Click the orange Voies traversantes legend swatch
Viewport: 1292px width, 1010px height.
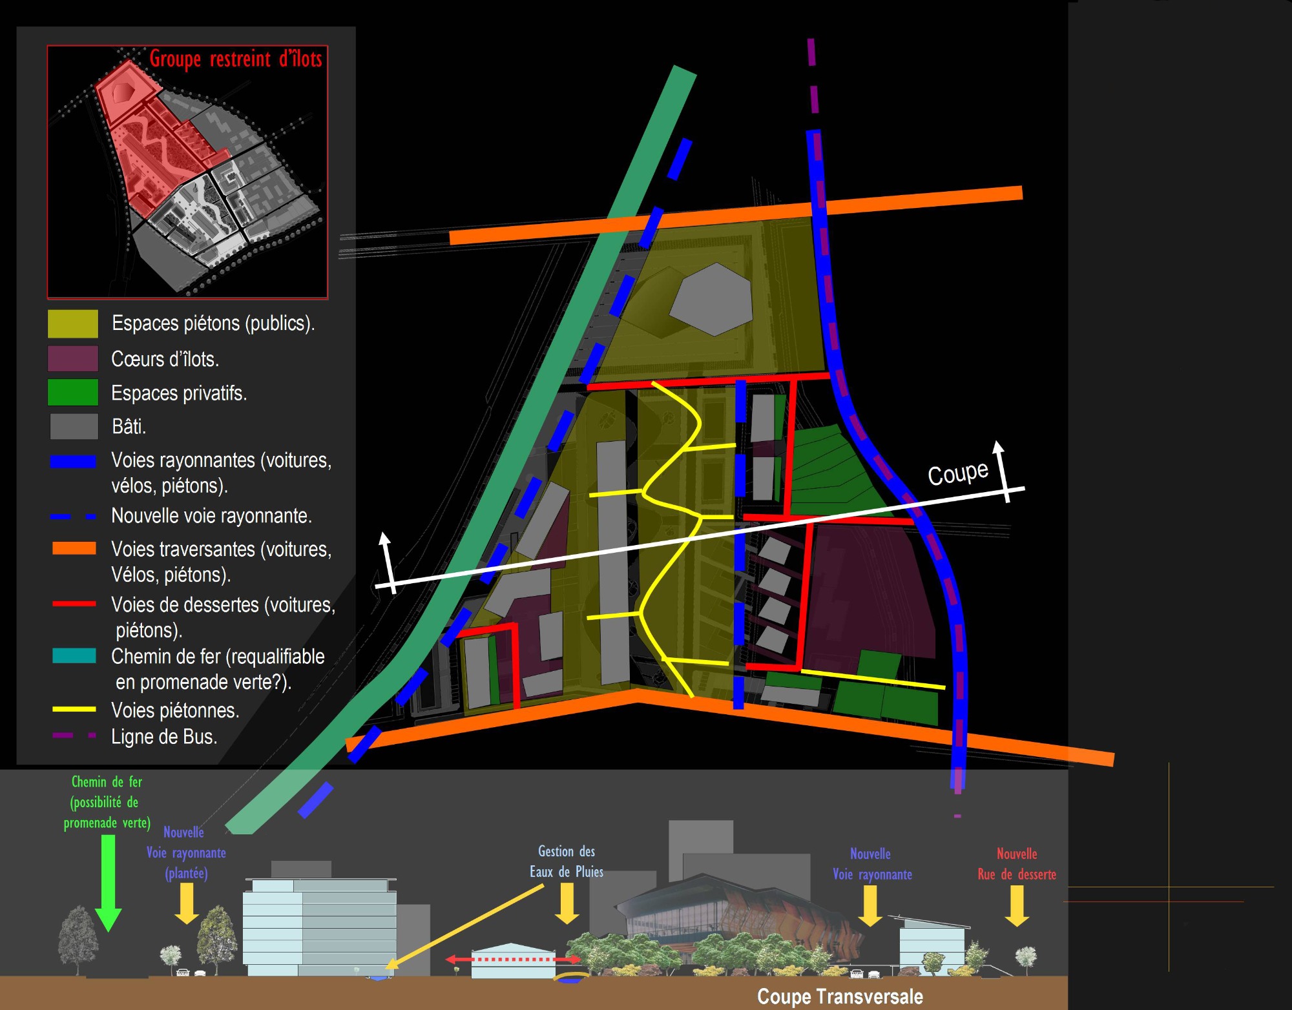click(x=74, y=548)
